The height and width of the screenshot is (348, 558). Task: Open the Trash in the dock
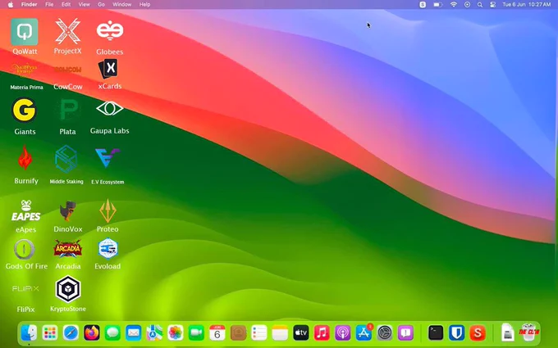click(528, 332)
